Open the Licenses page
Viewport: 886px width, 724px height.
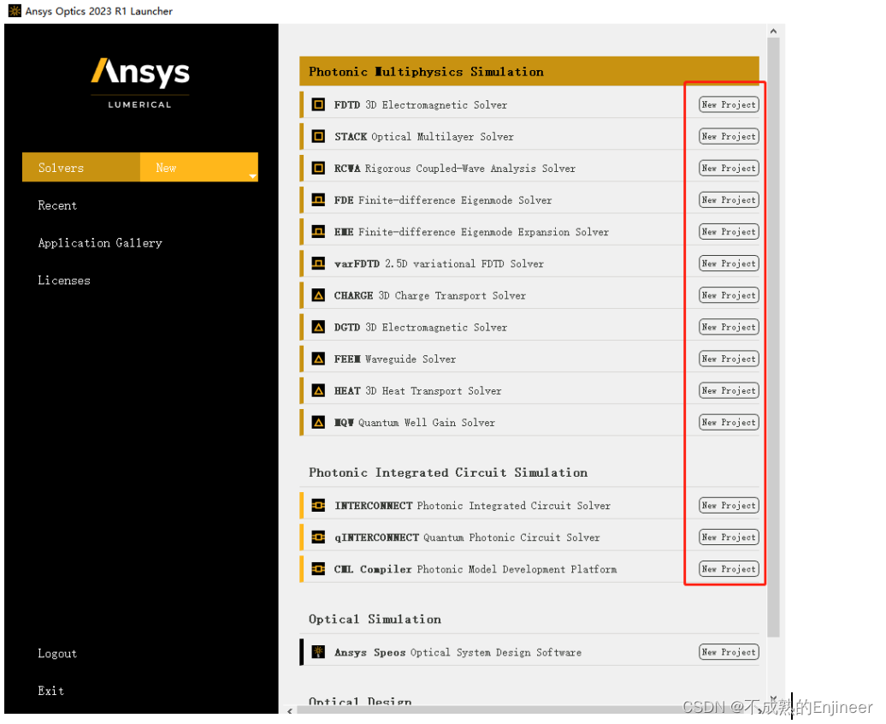point(64,280)
